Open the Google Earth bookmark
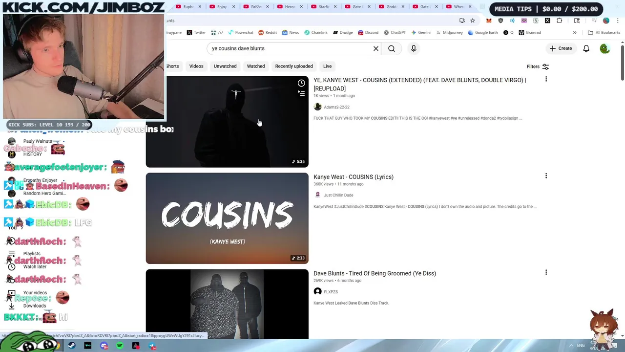625x352 pixels. coord(483,33)
